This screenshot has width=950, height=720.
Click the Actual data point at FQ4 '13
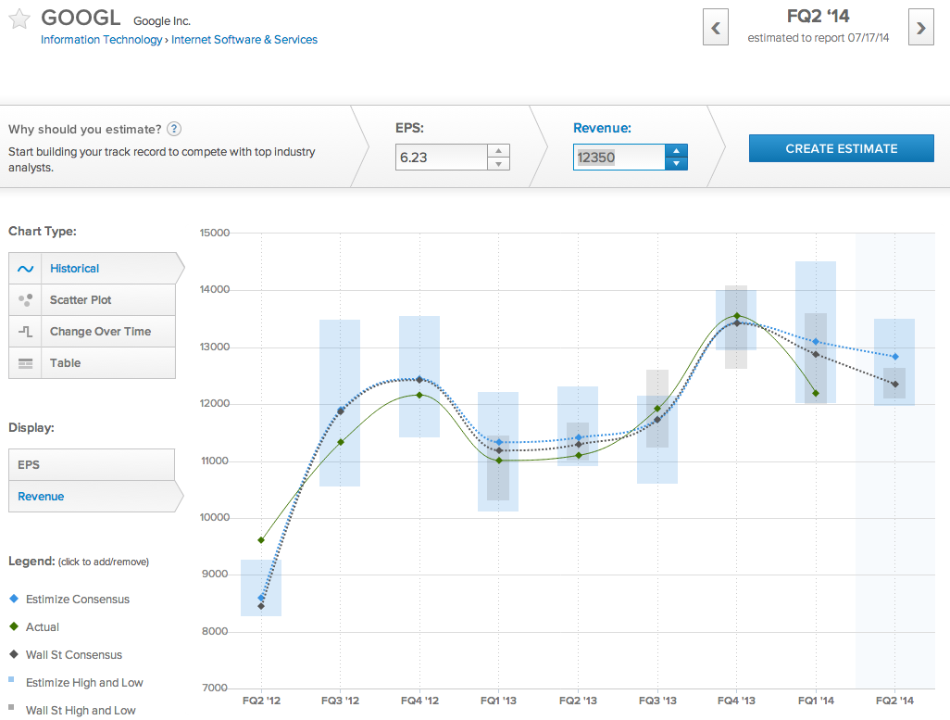737,316
